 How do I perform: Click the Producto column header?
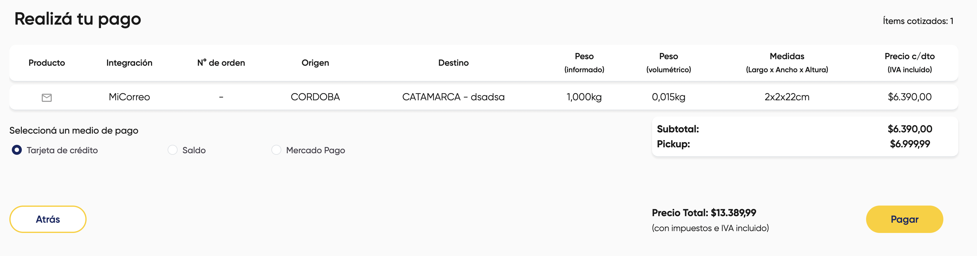coord(47,63)
